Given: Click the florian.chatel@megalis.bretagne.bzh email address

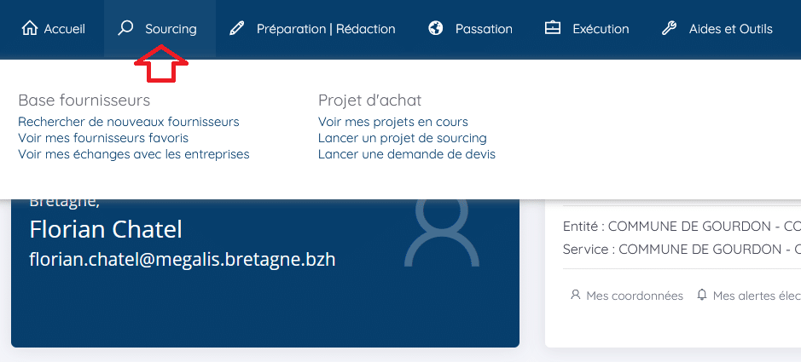Looking at the screenshot, I should (x=183, y=259).
